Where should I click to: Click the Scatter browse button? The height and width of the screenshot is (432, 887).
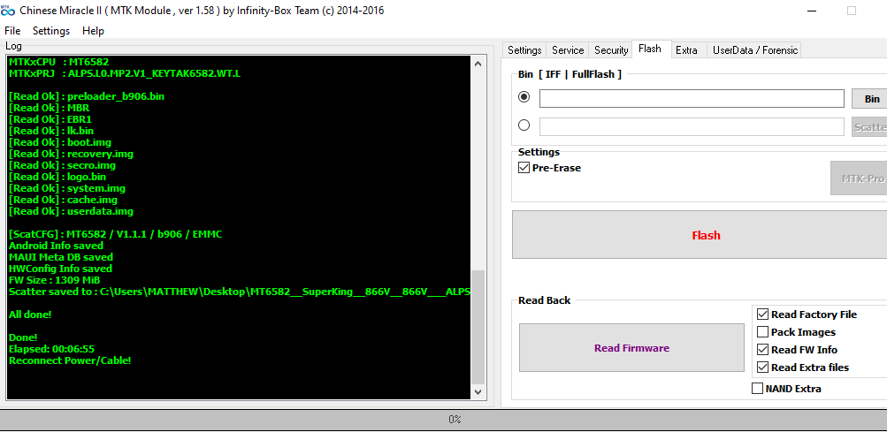[869, 126]
